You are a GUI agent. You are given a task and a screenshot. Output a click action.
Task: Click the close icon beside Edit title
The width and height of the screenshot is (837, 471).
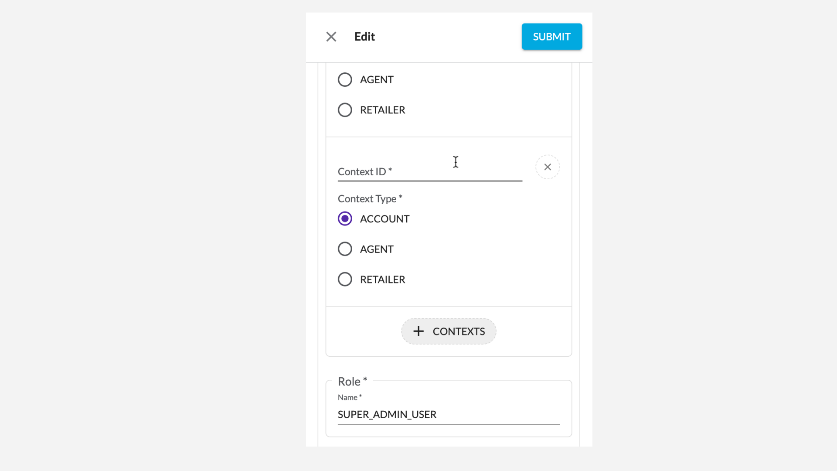331,37
